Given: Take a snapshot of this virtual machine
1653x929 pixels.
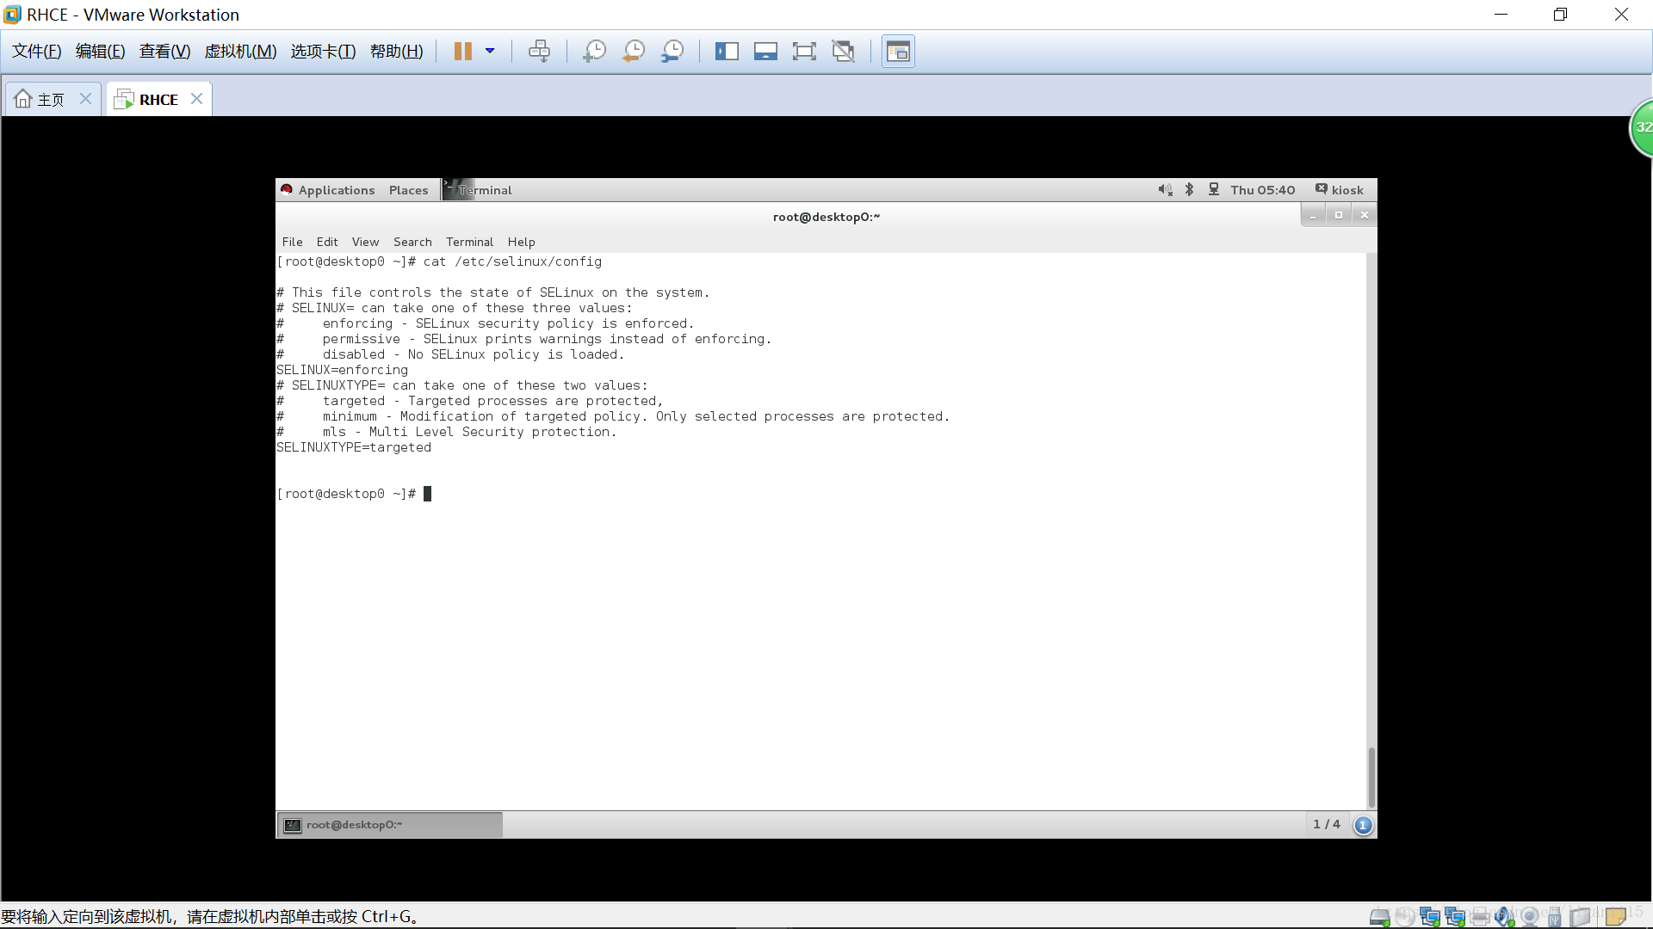Looking at the screenshot, I should [x=594, y=52].
